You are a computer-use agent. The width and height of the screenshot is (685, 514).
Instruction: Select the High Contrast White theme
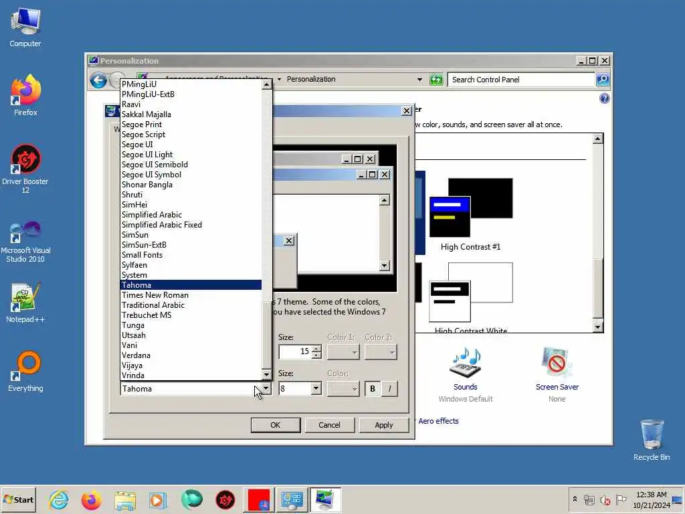coord(471,297)
